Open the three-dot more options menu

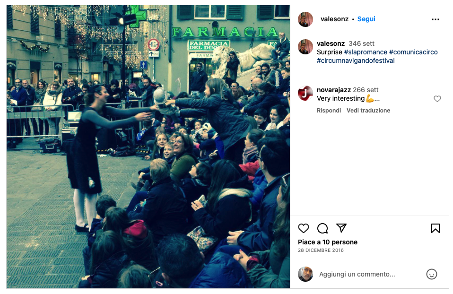(x=436, y=19)
